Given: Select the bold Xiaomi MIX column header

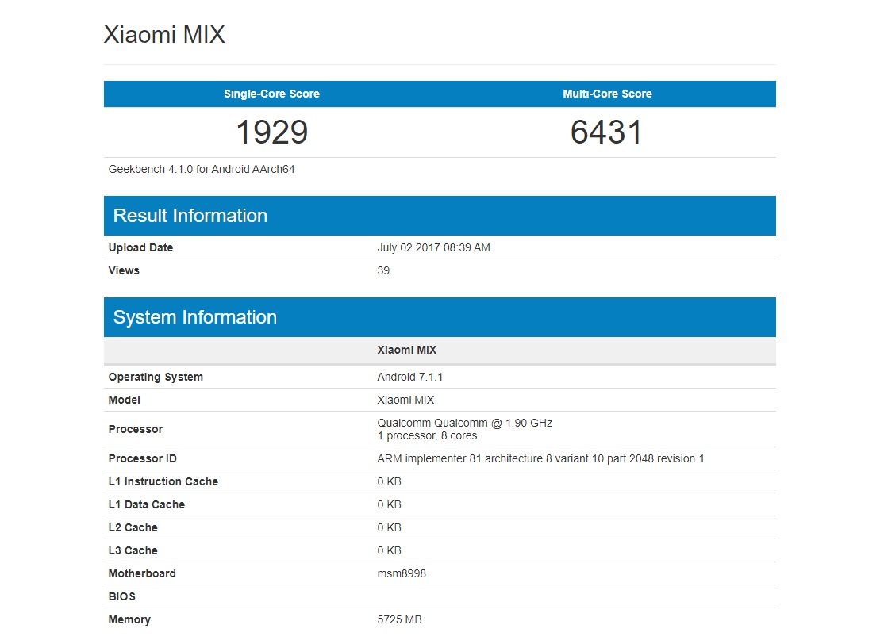Looking at the screenshot, I should [x=406, y=351].
